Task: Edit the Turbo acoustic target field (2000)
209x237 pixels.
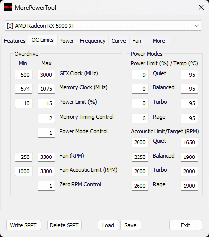Action: click(x=189, y=171)
